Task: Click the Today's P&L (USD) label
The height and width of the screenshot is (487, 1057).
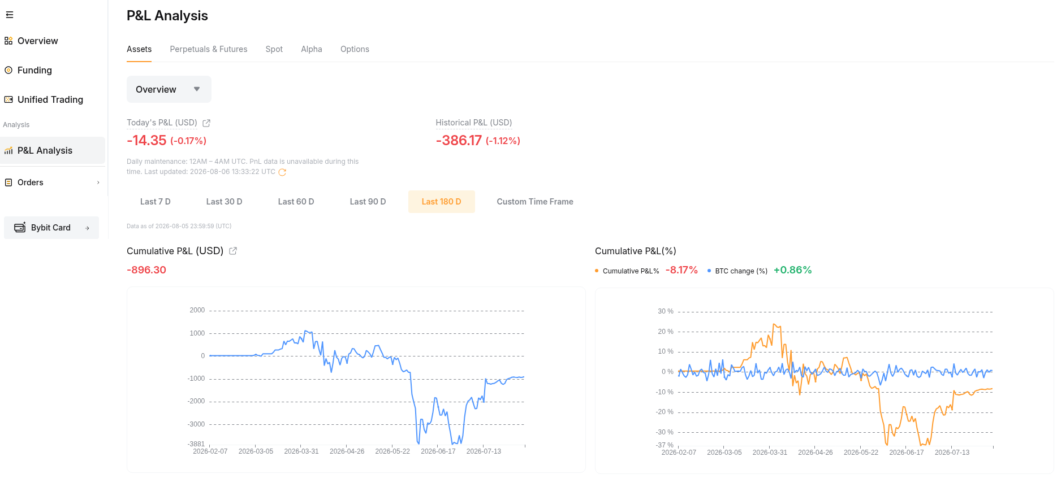Action: [162, 123]
